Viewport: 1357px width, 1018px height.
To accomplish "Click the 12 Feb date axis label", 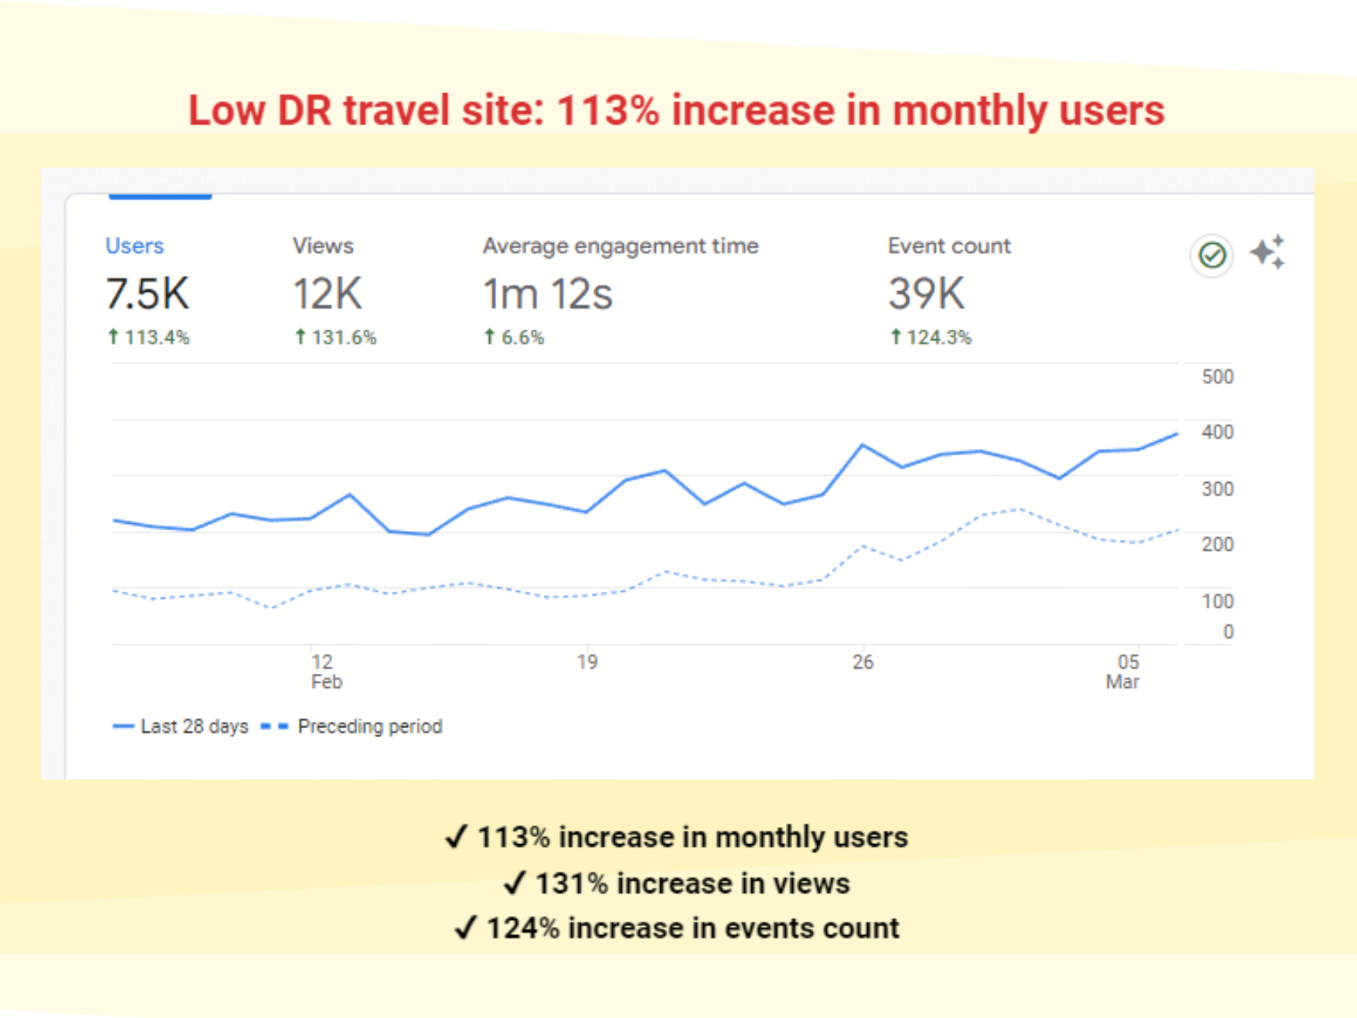I will click(x=325, y=672).
